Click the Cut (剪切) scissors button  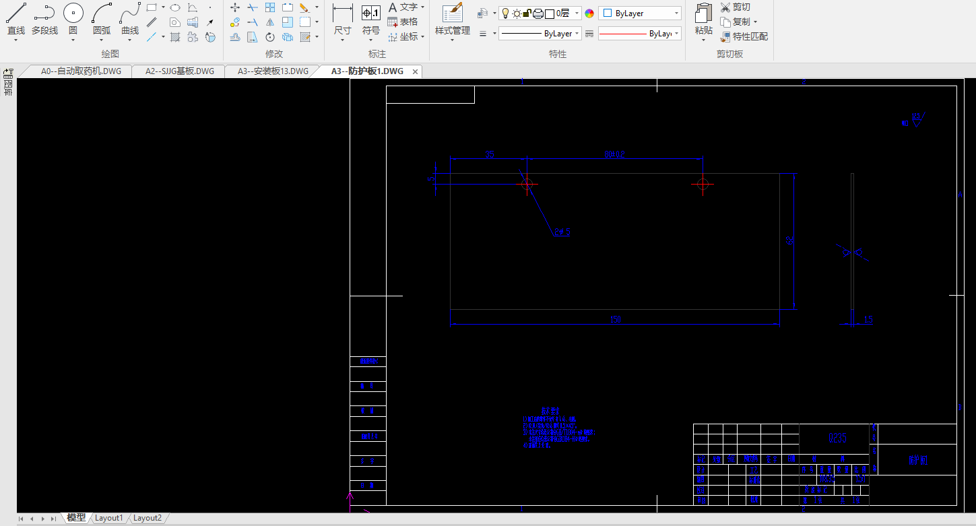[736, 7]
